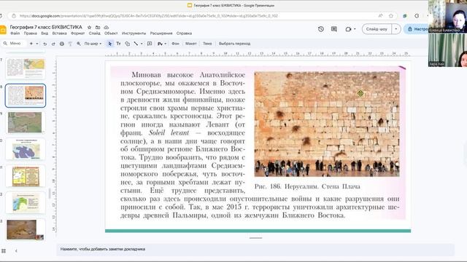Click the redo arrow in the toolbar
This screenshot has width=467, height=262.
tap(53, 44)
